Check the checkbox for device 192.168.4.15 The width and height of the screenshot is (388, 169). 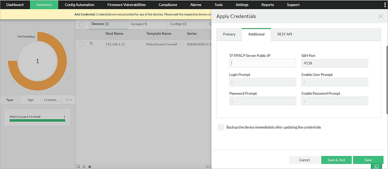(x=81, y=44)
